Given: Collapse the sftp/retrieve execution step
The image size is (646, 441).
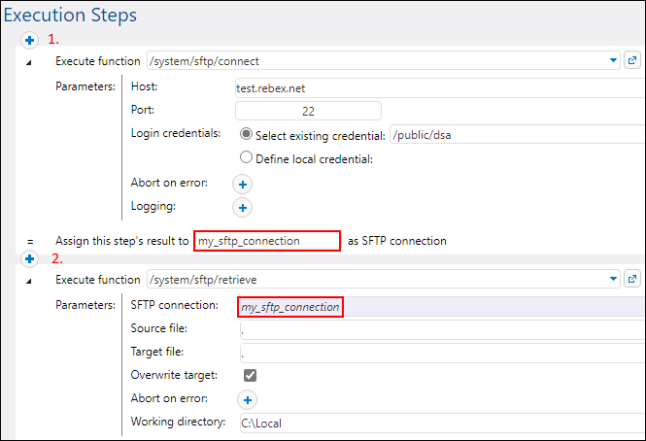Looking at the screenshot, I should pos(28,281).
